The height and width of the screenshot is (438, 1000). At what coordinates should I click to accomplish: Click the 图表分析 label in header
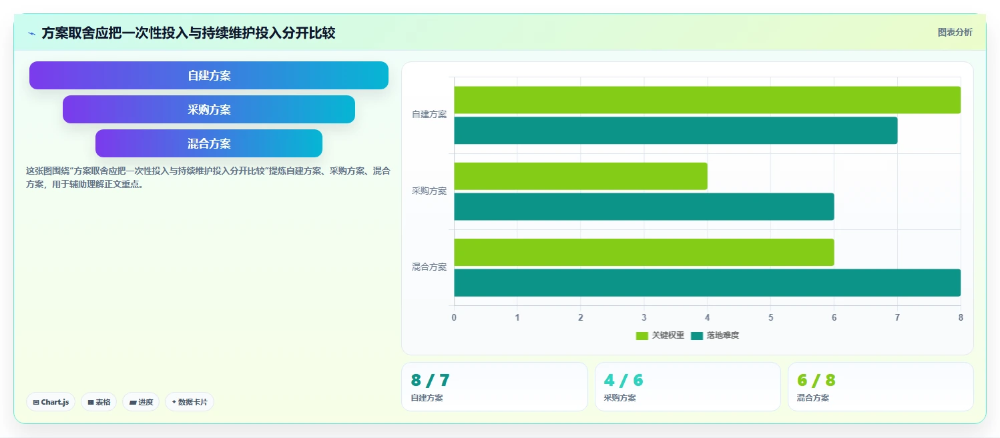pyautogui.click(x=955, y=32)
